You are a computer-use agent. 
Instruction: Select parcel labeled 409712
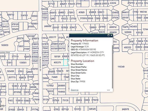pyautogui.click(x=11, y=15)
